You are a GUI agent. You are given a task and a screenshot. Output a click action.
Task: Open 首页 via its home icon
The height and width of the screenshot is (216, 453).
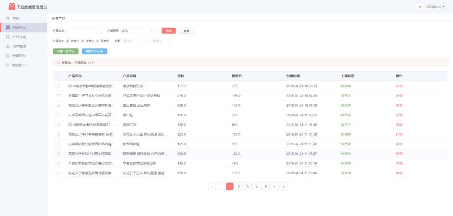[8, 18]
